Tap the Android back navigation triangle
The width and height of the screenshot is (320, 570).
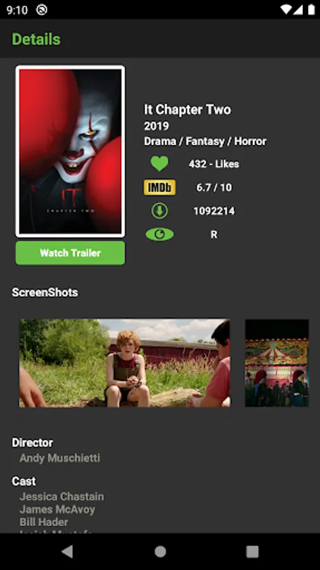(x=67, y=552)
